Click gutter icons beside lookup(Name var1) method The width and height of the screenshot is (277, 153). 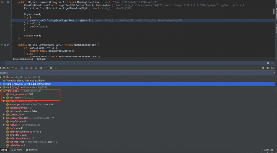pyautogui.click(x=5, y=45)
